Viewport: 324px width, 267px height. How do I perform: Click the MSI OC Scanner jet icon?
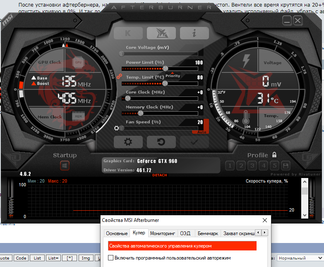coord(161,33)
